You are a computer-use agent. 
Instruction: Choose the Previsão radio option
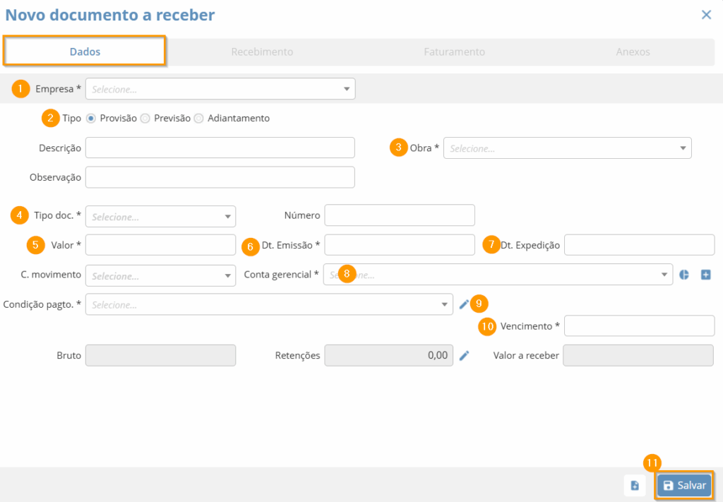145,119
